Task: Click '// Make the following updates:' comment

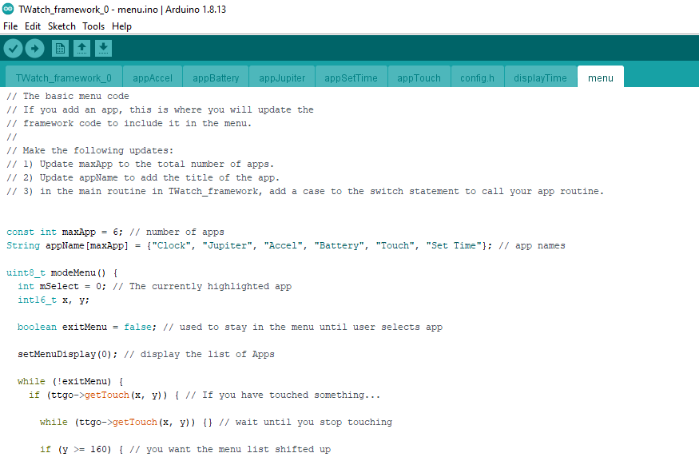Action: (x=90, y=151)
